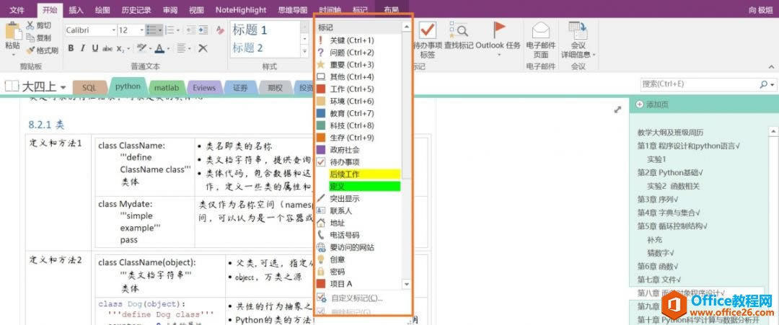Switch to the 历史记录 ribbon tab
Screen dimensions: 779x325
(x=136, y=9)
